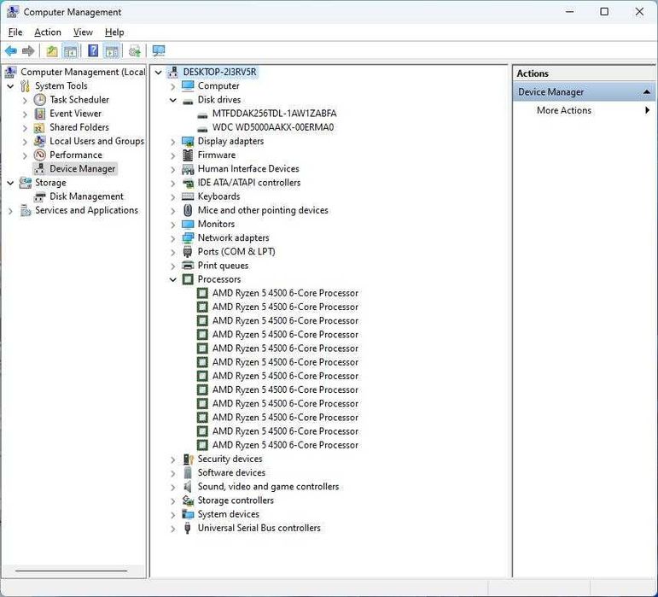Click the Firmware chip icon
This screenshot has height=597, width=658.
(x=188, y=155)
